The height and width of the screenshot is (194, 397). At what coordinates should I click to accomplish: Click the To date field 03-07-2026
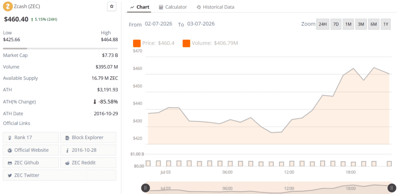pyautogui.click(x=201, y=24)
